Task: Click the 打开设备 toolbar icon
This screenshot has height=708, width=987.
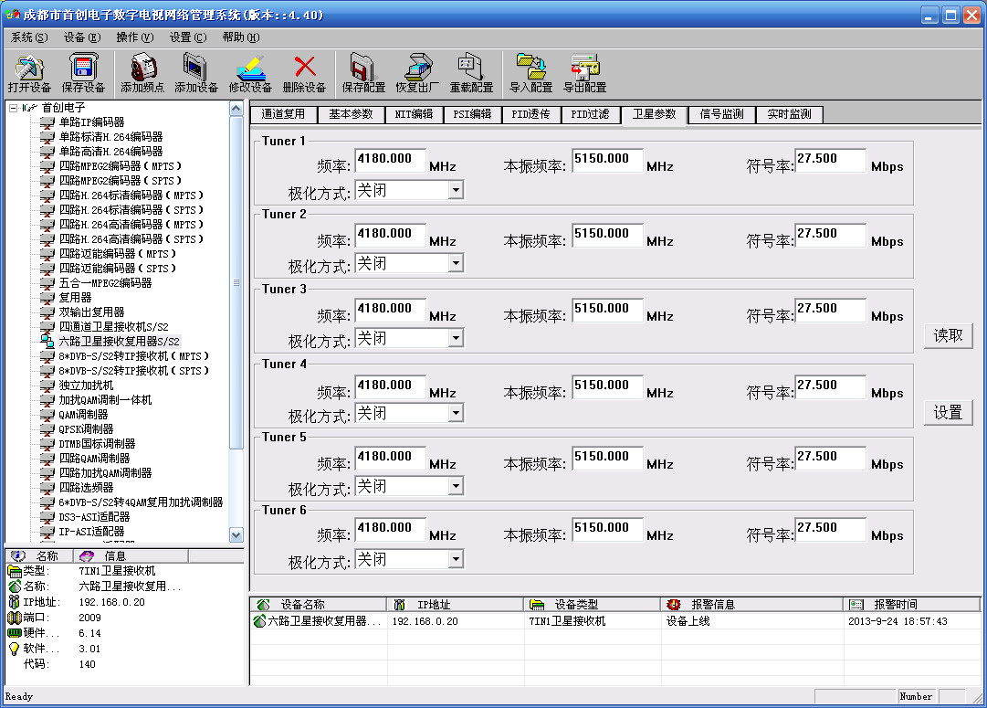Action: (x=29, y=68)
